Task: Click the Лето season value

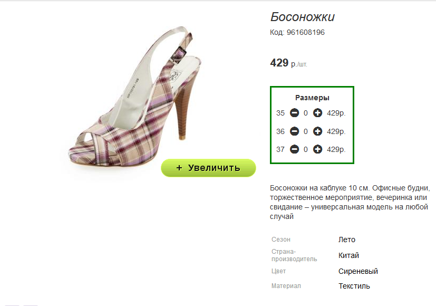Action: [347, 240]
